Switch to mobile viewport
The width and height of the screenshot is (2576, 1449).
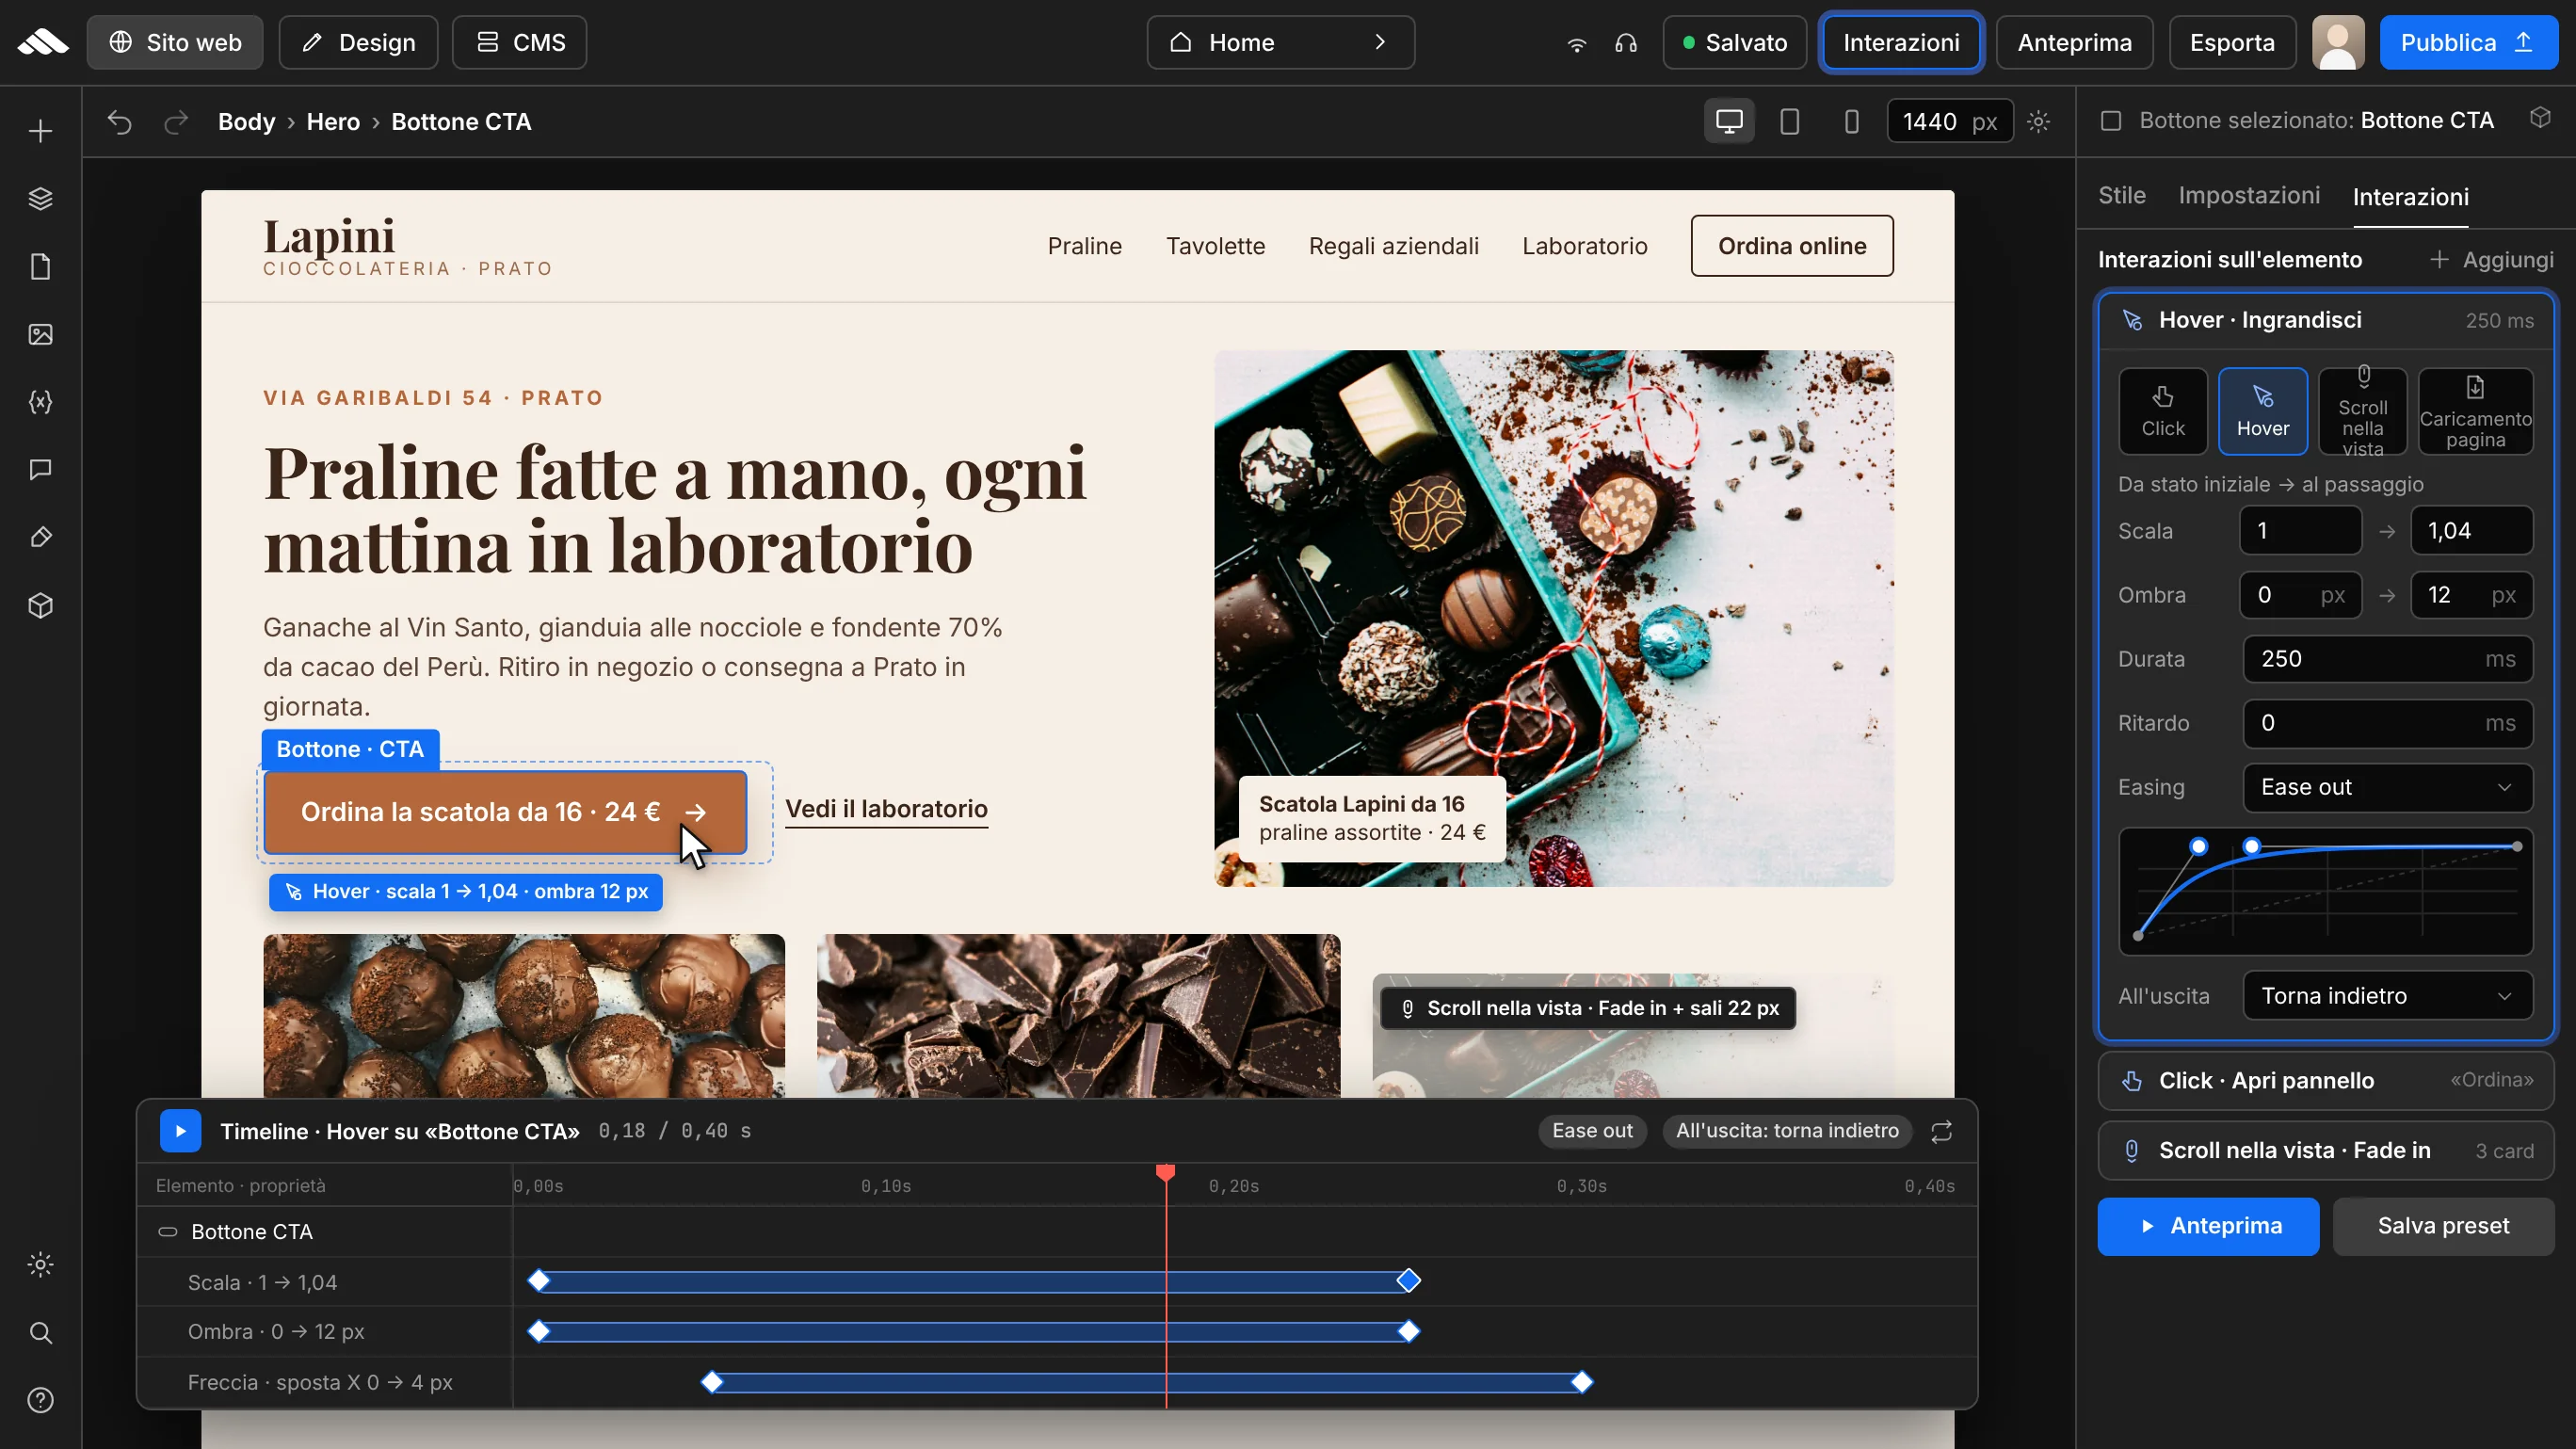coord(1852,122)
